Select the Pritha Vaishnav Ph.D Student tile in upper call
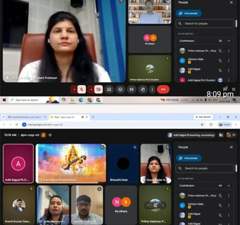The height and width of the screenshot is (225, 240). click(x=150, y=68)
